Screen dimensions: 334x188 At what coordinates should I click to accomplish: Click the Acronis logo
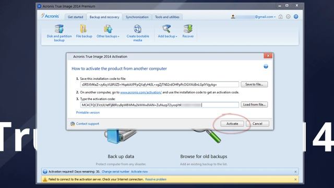tap(50, 16)
